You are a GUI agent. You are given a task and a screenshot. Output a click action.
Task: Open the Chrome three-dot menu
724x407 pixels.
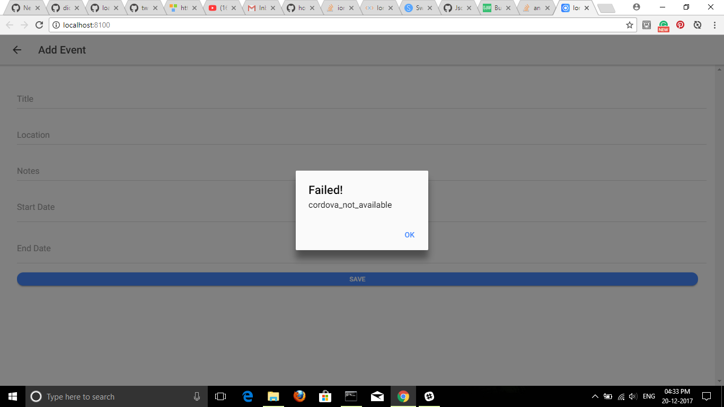click(x=714, y=25)
